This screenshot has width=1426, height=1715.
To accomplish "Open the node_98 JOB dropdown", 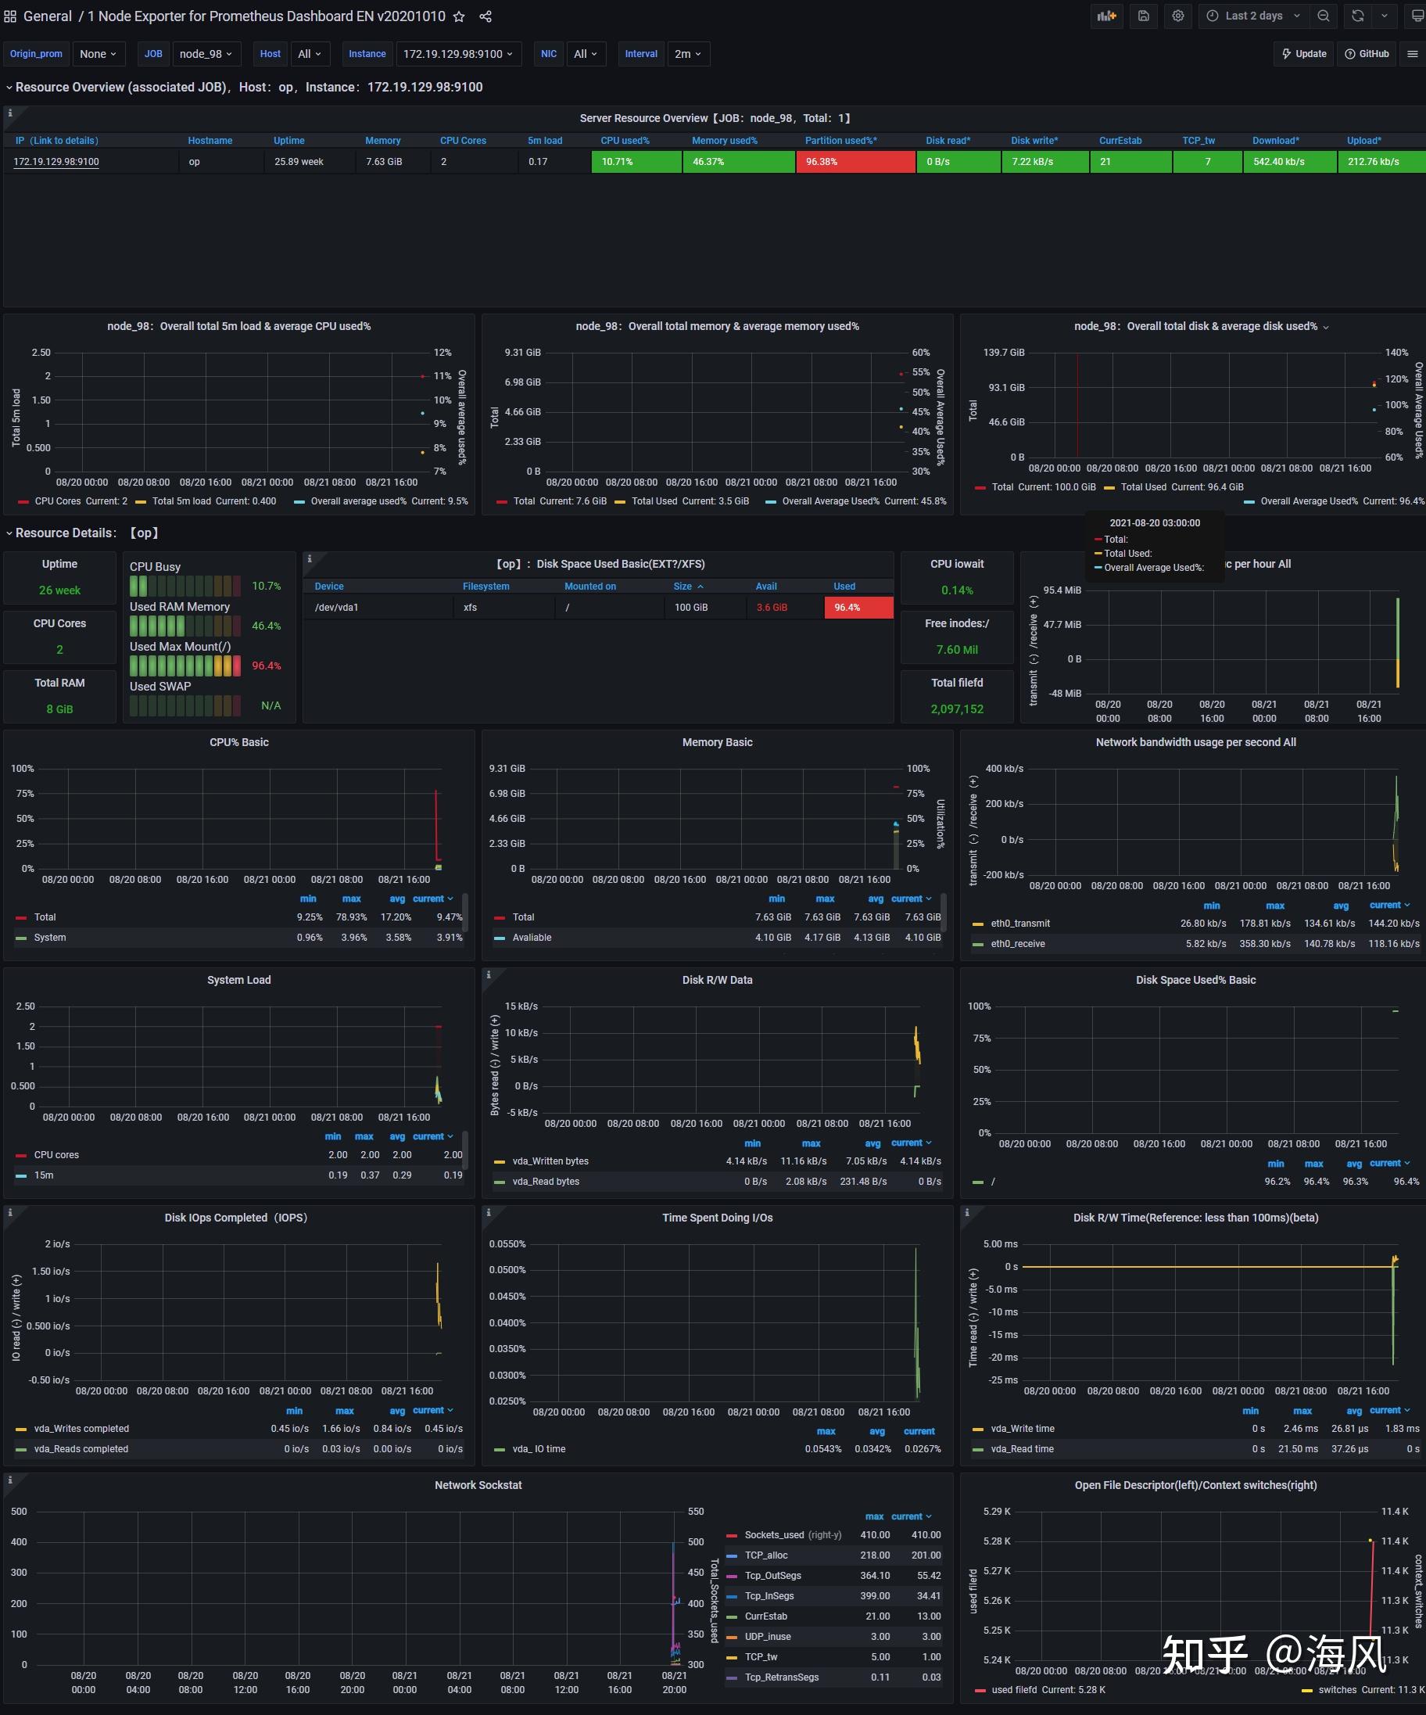I will coord(206,54).
